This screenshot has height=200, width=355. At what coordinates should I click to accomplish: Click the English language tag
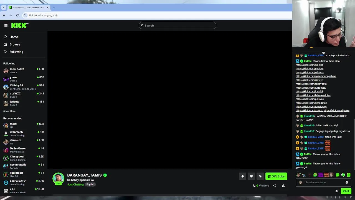click(x=90, y=184)
